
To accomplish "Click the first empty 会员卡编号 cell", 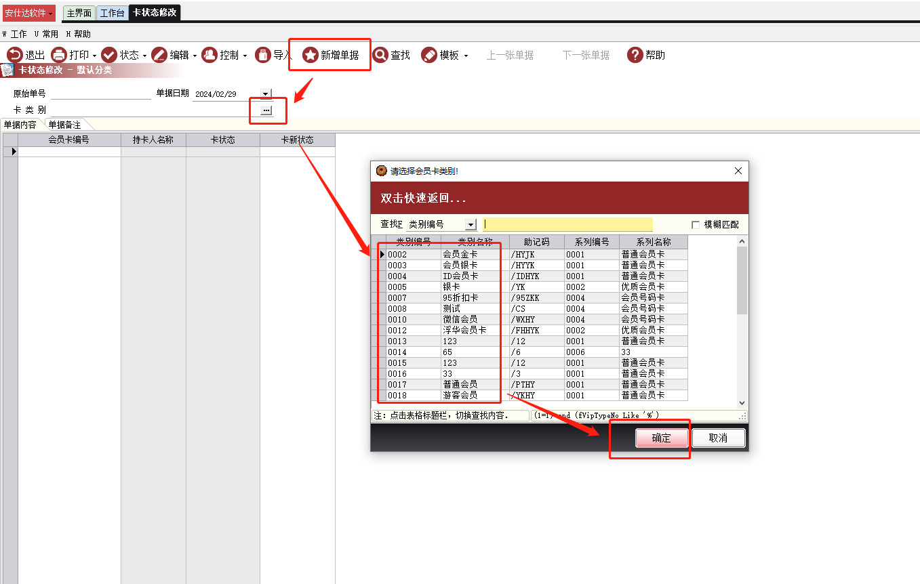I will point(69,152).
